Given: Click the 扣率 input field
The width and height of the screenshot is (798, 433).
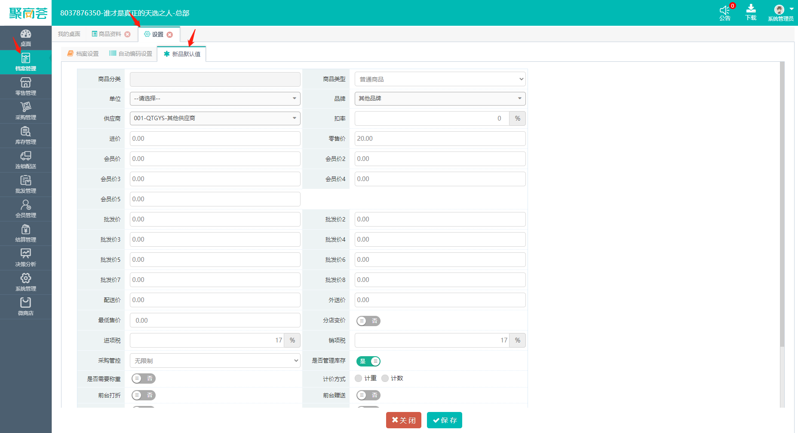Looking at the screenshot, I should [x=432, y=118].
